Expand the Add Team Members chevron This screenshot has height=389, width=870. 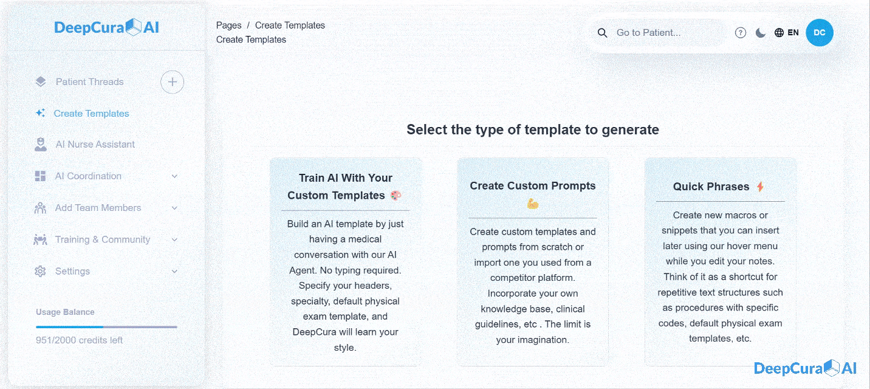(x=174, y=208)
